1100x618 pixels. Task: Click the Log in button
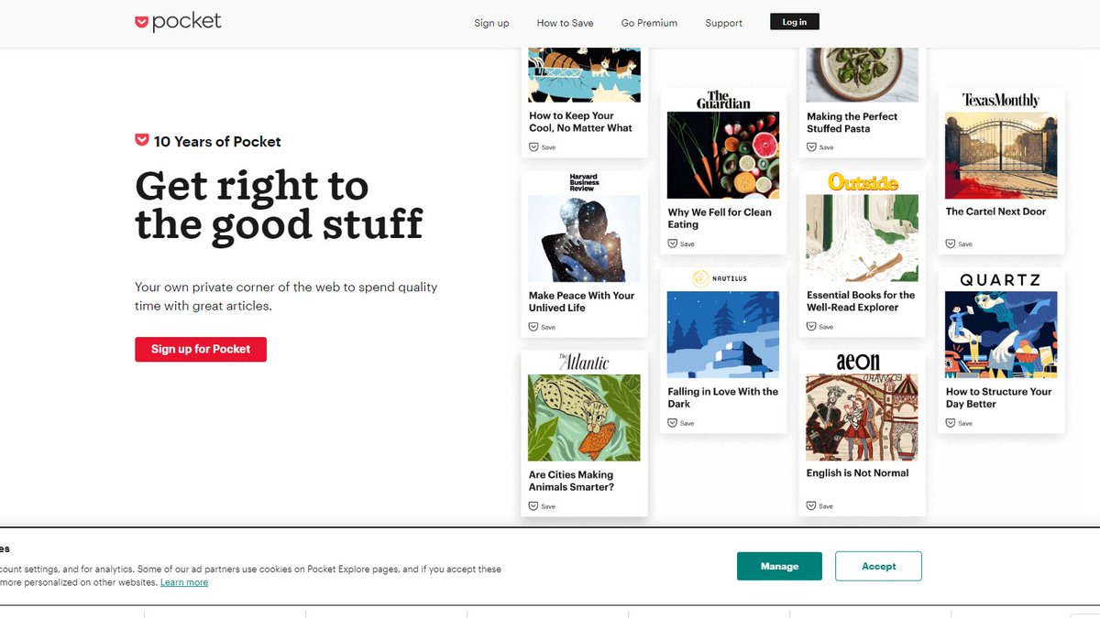[795, 22]
